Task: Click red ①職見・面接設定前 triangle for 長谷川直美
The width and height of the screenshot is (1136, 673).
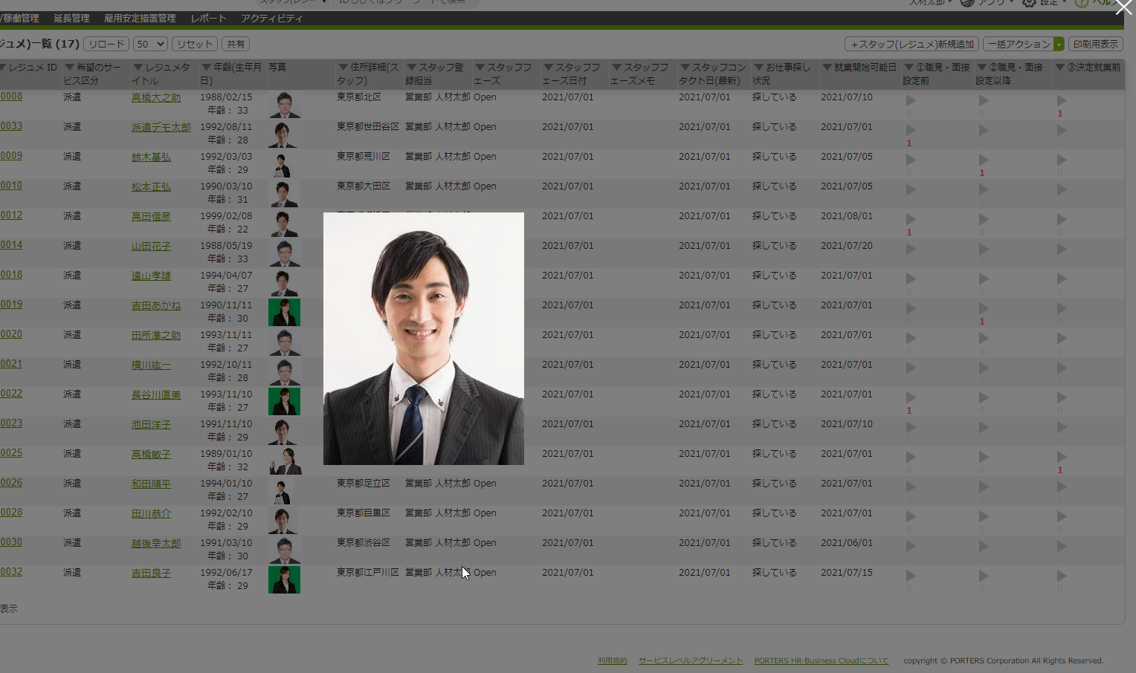Action: coord(911,396)
